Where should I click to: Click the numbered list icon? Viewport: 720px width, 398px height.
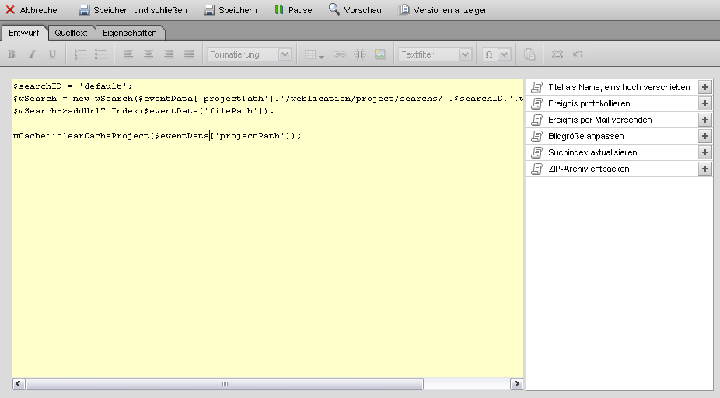point(80,54)
